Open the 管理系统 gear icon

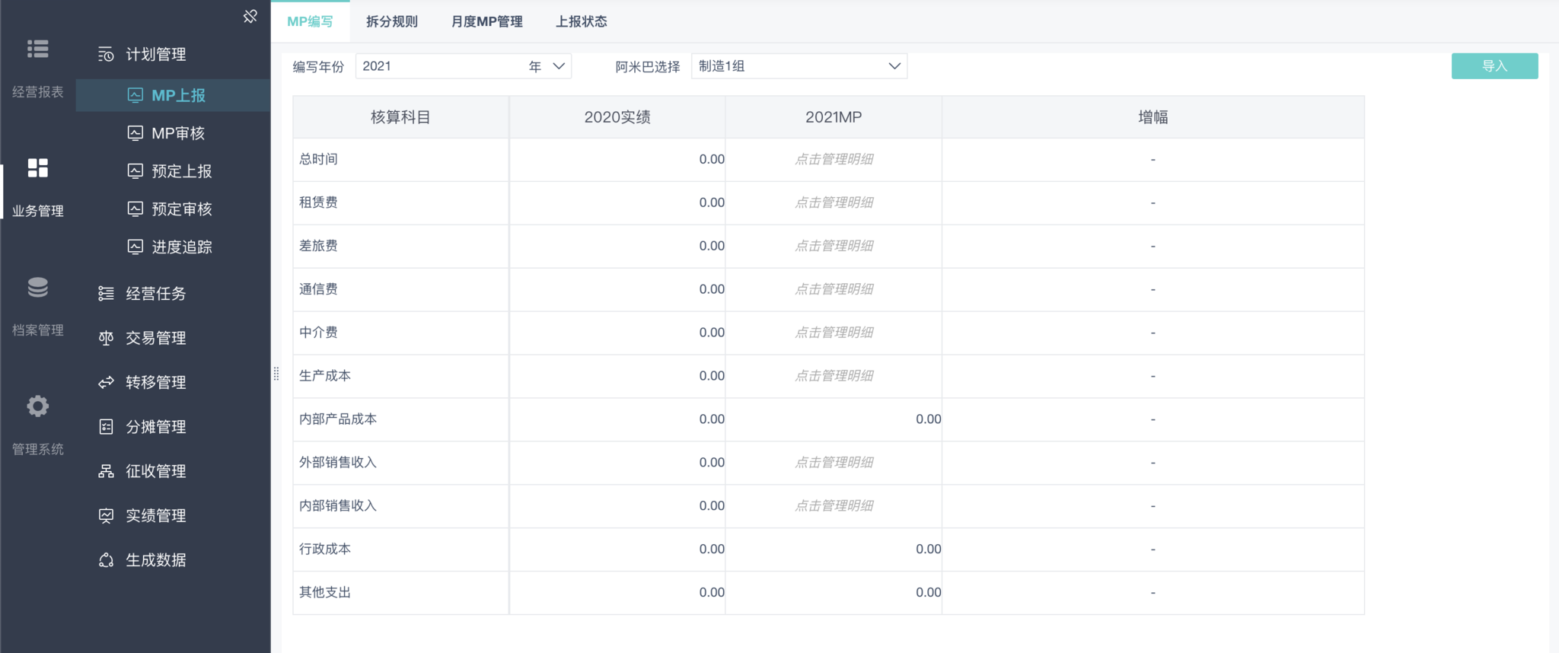(x=37, y=406)
